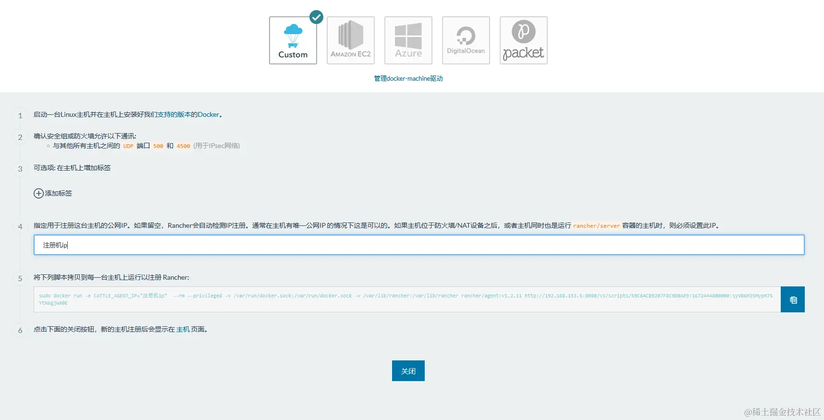Select the DigitalOcean driver tile
This screenshot has height=420, width=824.
pyautogui.click(x=466, y=40)
